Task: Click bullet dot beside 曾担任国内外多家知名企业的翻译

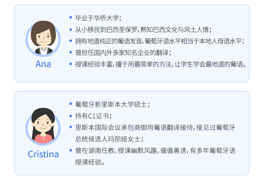Action: coord(70,52)
